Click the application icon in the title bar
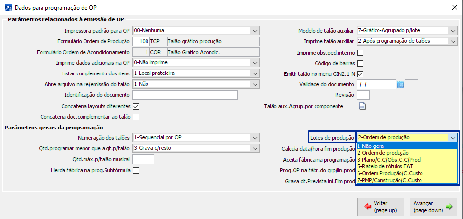The image size is (463, 219). coord(8,8)
